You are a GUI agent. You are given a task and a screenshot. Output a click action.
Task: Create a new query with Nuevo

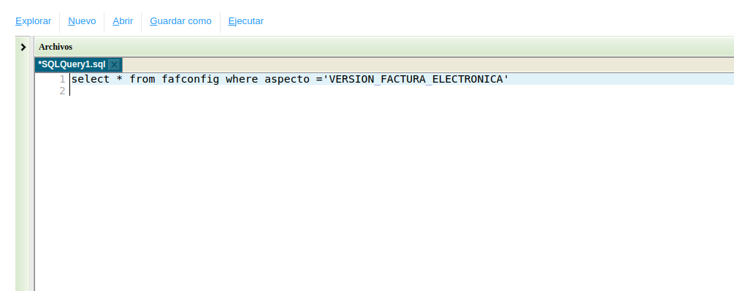pos(82,21)
